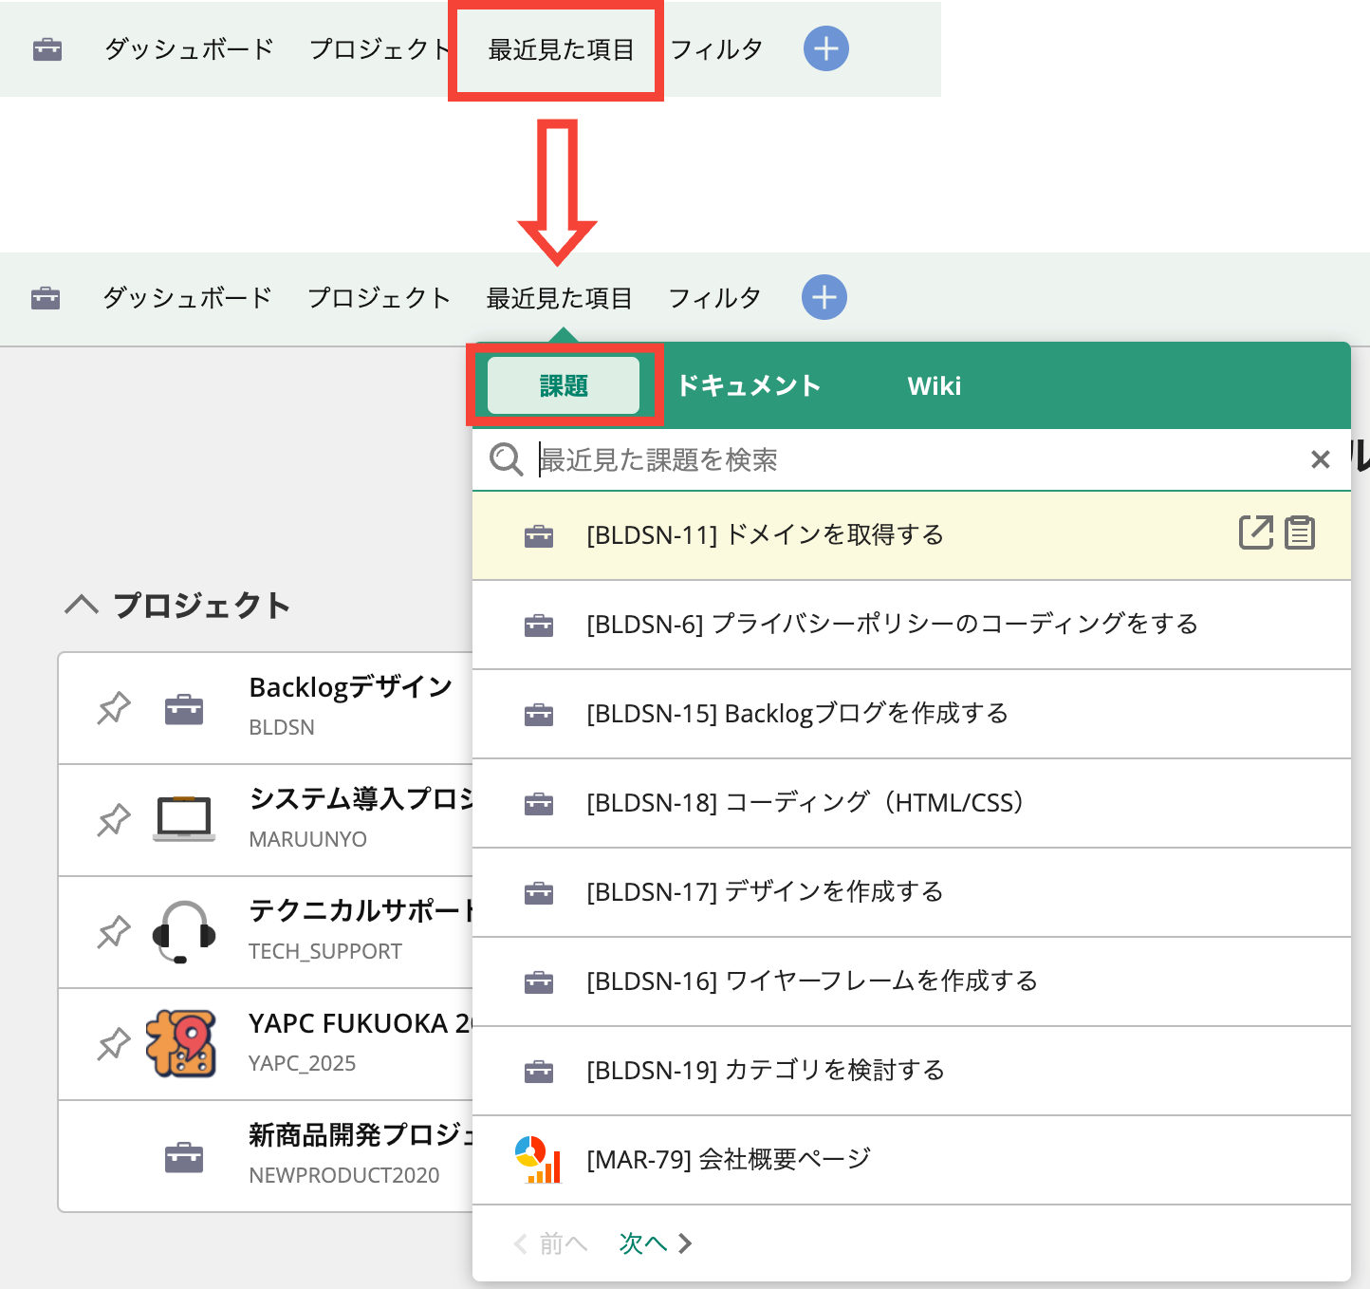The width and height of the screenshot is (1370, 1289).
Task: Pin the システム導入 MARUUNYO project
Action: pyautogui.click(x=114, y=820)
